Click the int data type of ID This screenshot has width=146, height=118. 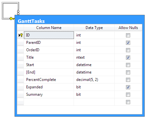[94, 35]
